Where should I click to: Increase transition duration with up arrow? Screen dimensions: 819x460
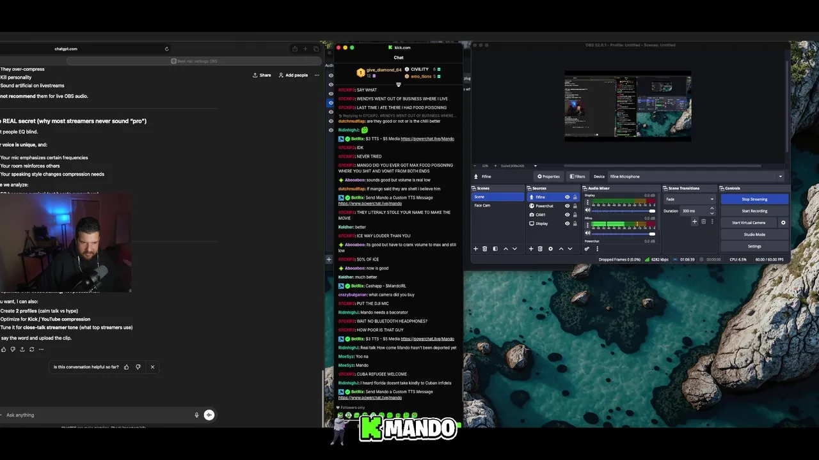coord(712,208)
